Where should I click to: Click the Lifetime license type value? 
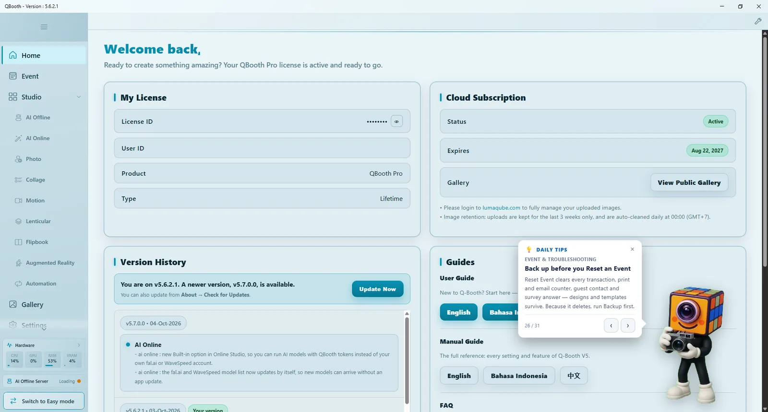coord(391,199)
